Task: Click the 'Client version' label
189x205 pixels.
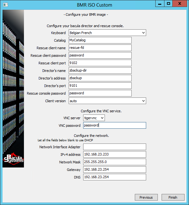Action: click(55, 101)
